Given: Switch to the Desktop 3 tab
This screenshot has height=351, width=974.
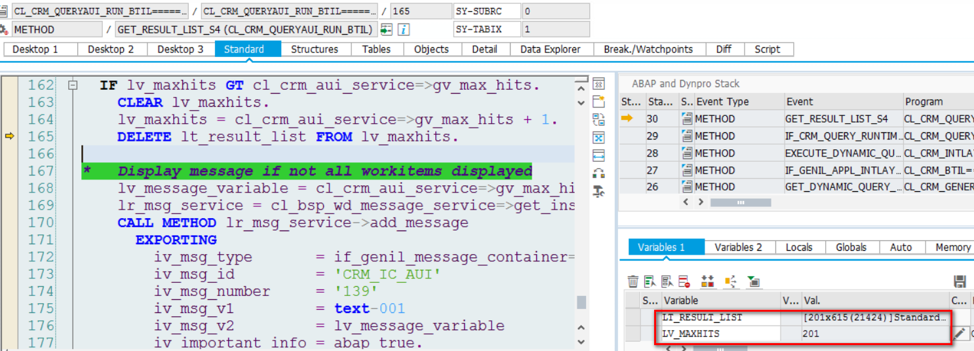Looking at the screenshot, I should [180, 49].
